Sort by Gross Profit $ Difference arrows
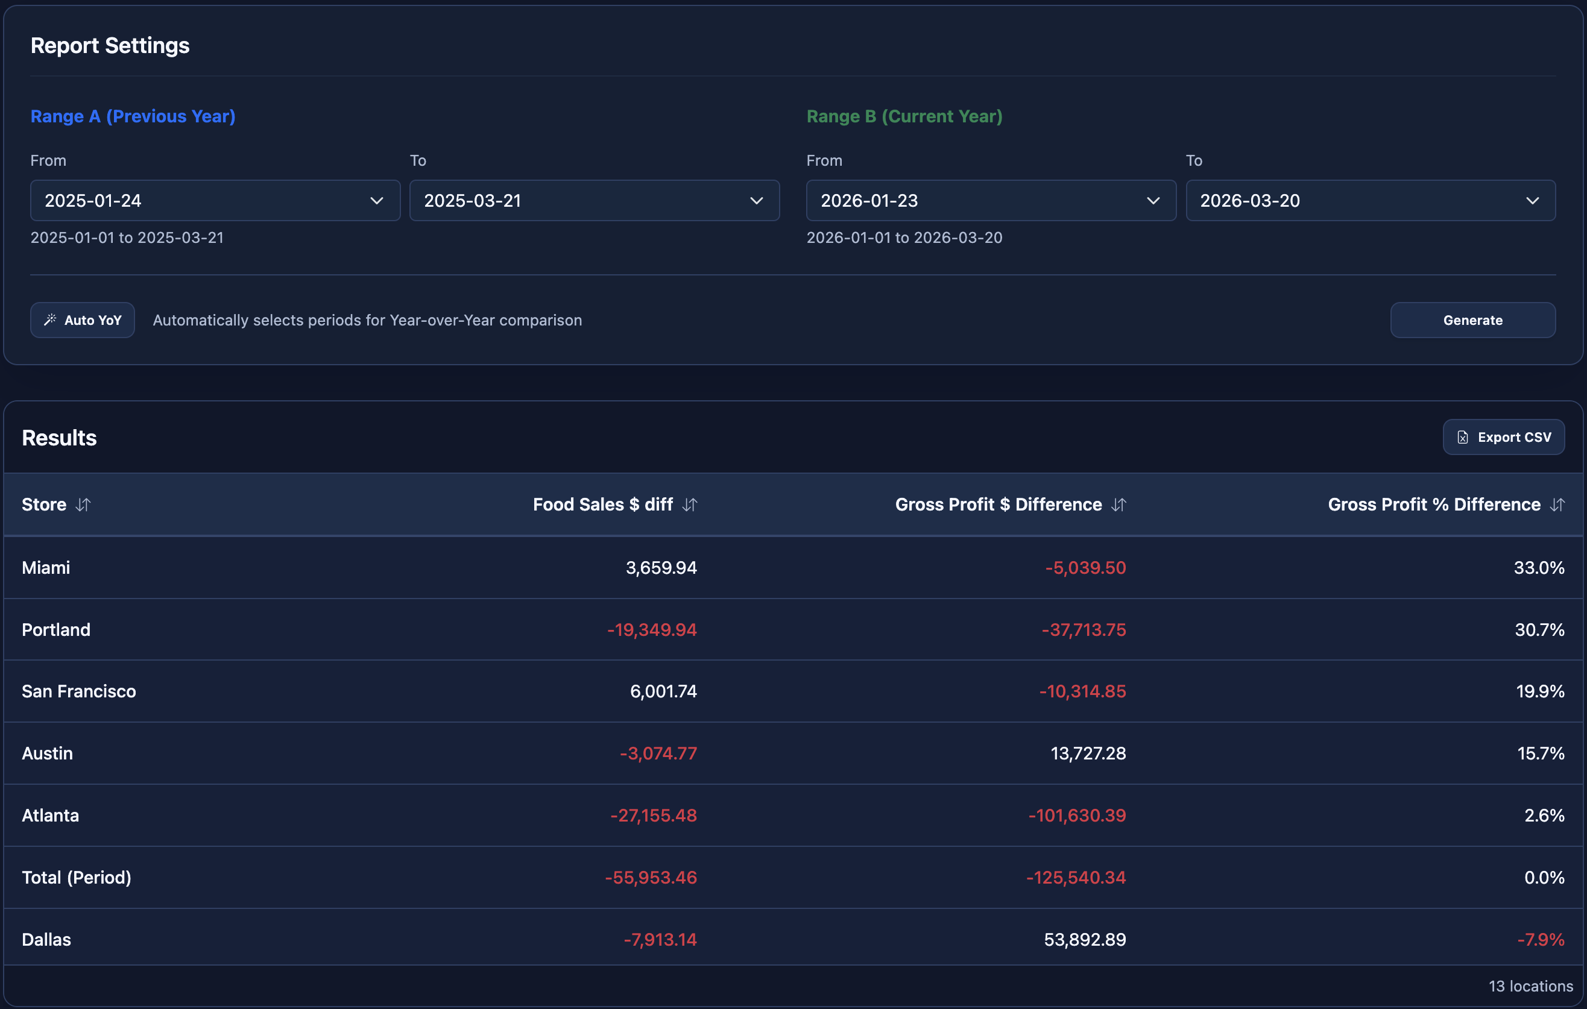 [x=1118, y=505]
